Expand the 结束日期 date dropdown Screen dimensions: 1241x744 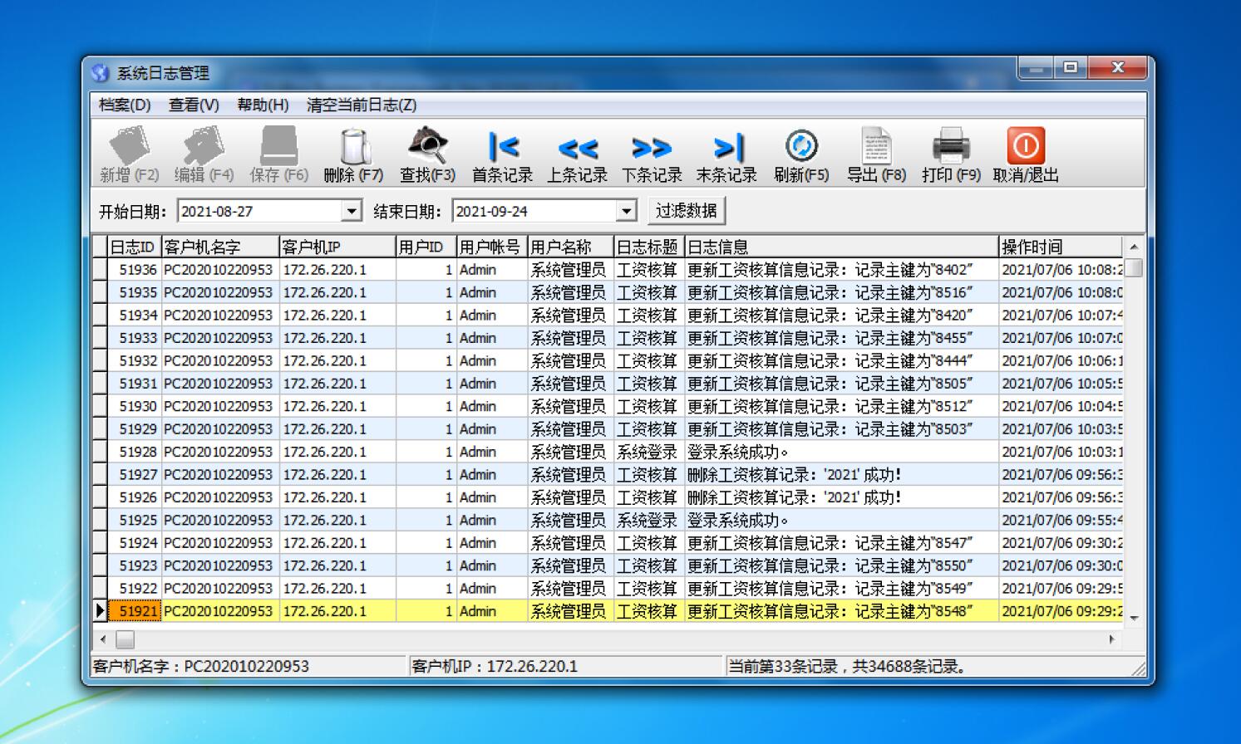[x=627, y=211]
